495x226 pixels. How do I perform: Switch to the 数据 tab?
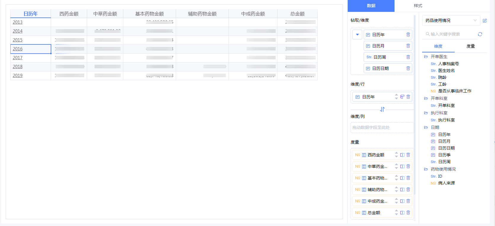371,6
